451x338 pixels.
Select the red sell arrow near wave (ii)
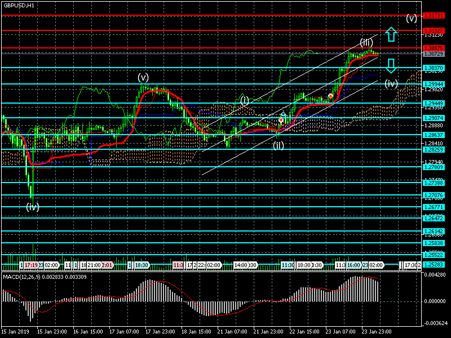point(281,121)
